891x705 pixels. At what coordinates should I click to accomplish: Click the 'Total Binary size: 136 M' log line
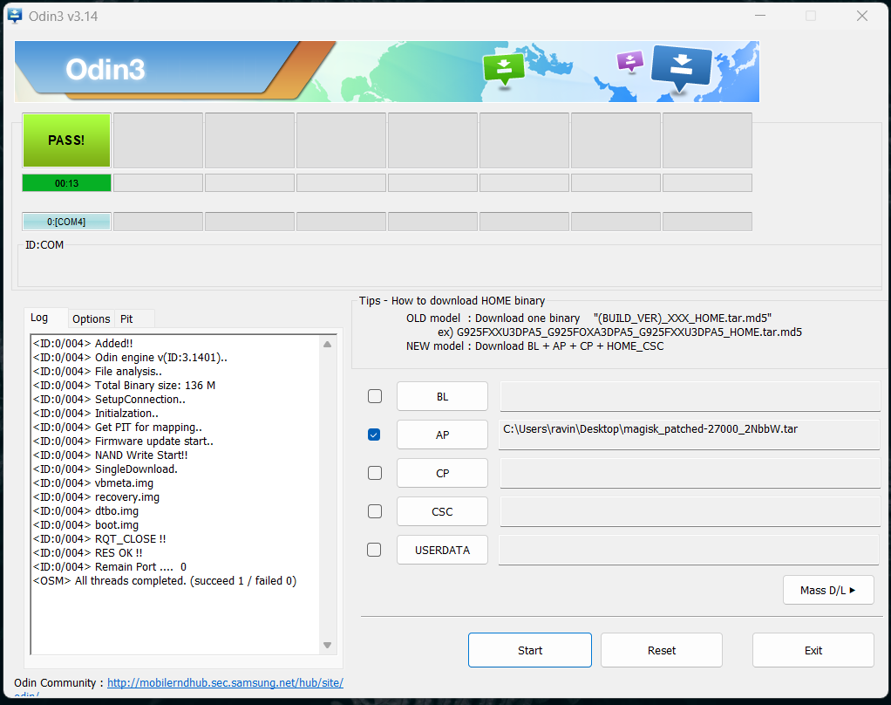coord(125,386)
